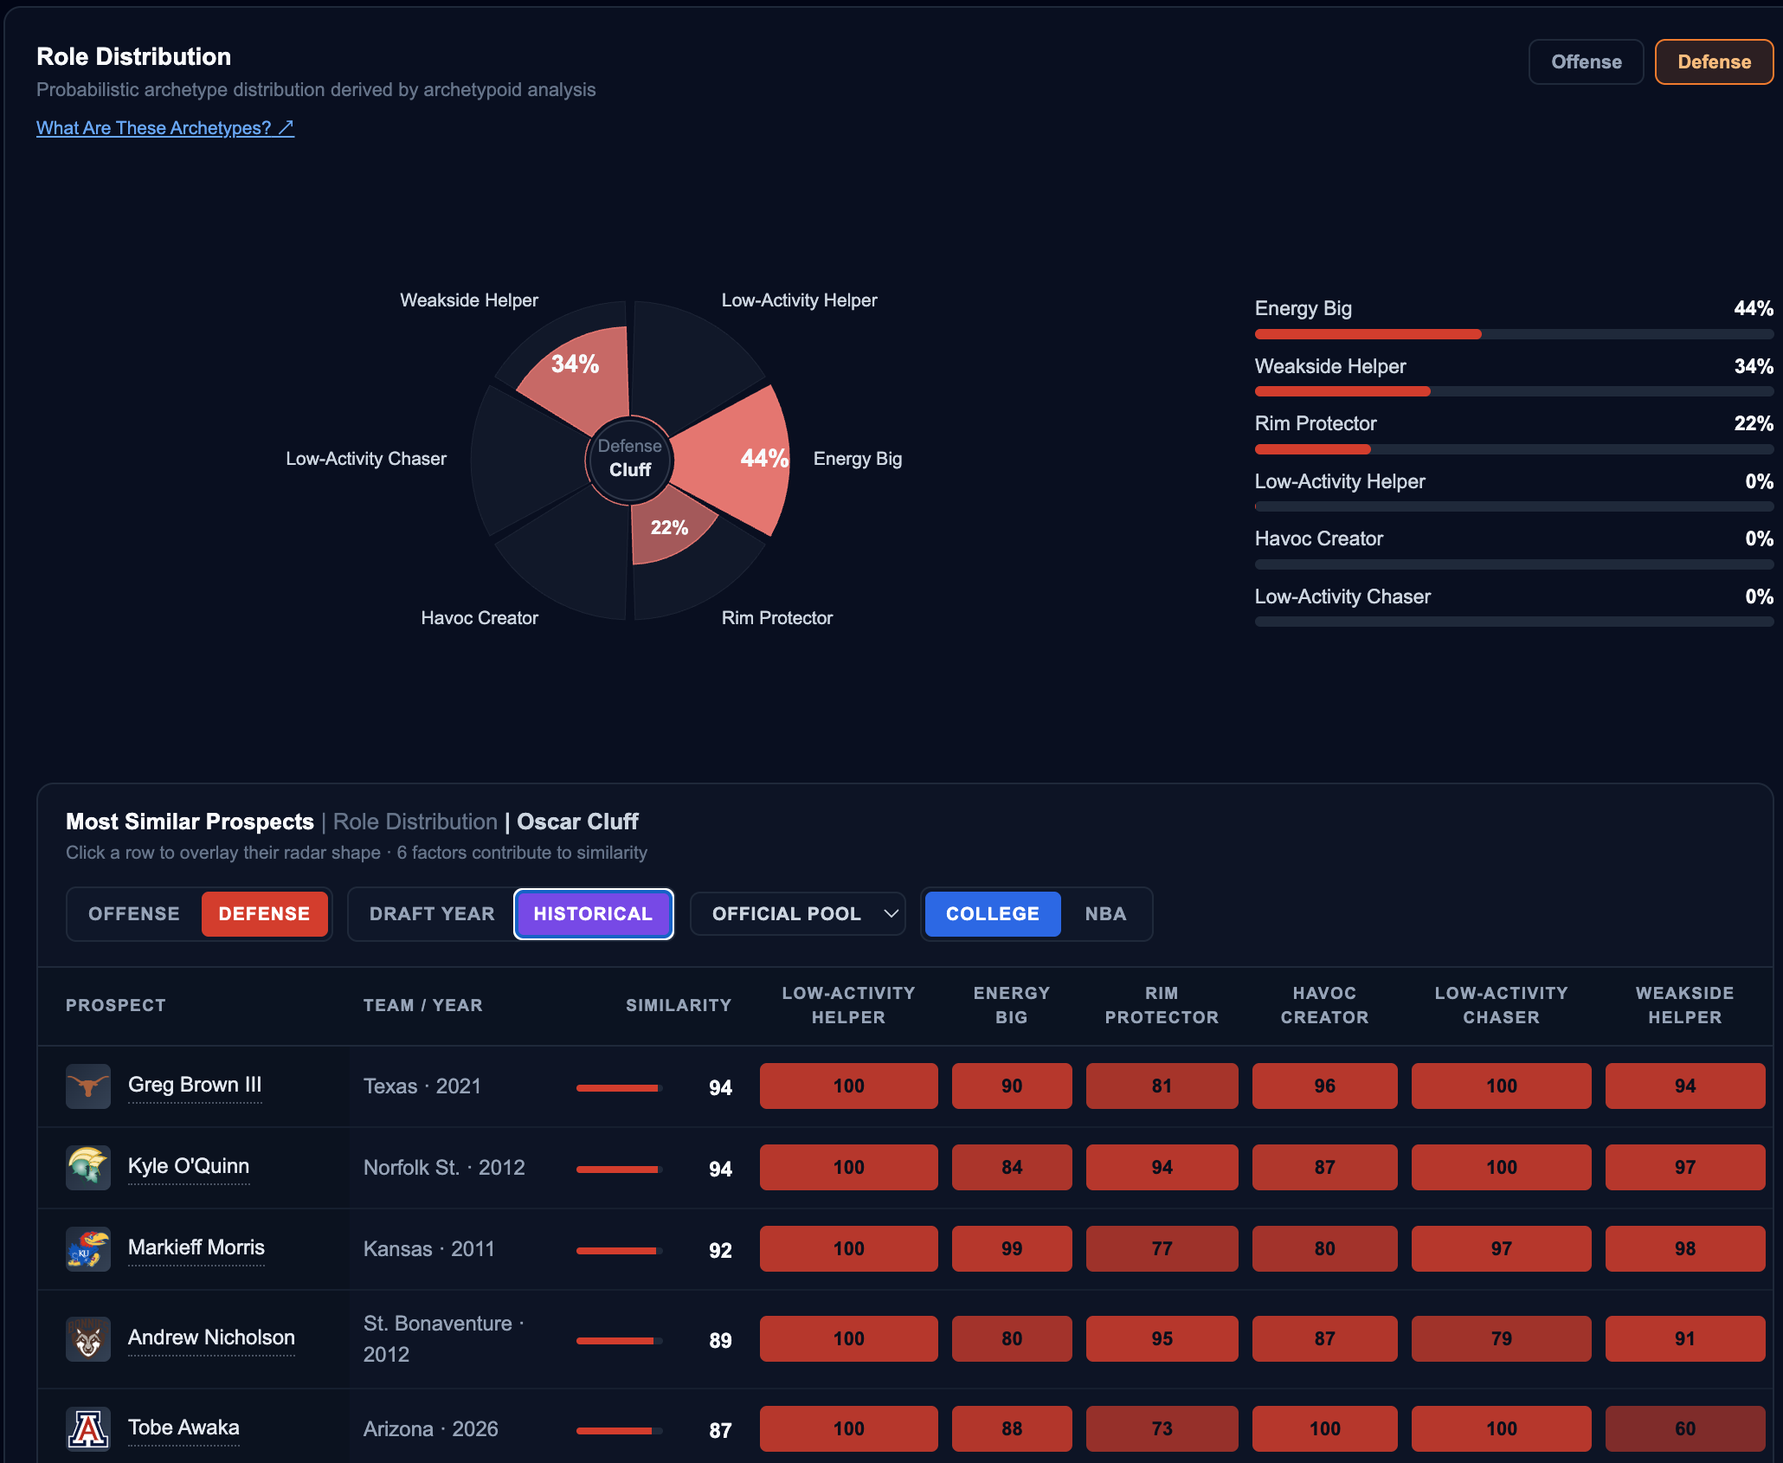The height and width of the screenshot is (1463, 1783).
Task: Open What Are These Archetypes link
Action: (165, 128)
